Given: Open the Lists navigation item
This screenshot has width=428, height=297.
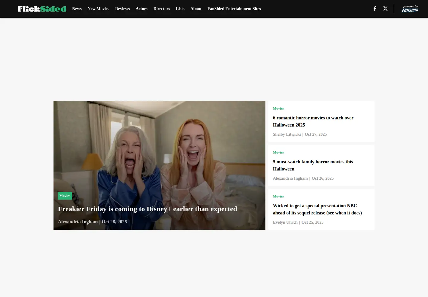Looking at the screenshot, I should coord(180,9).
